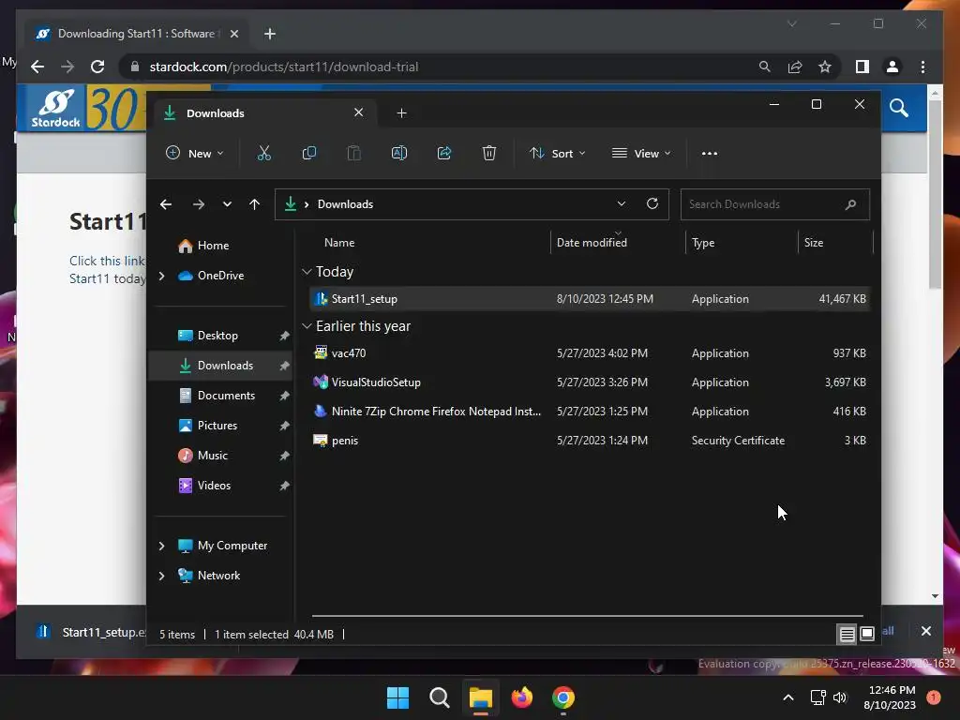The height and width of the screenshot is (720, 960).
Task: Click the Cut scissors icon in Explorer toolbar
Action: point(263,153)
